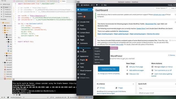
Task: Click the Quick Draft Title field
Action: tap(157, 89)
